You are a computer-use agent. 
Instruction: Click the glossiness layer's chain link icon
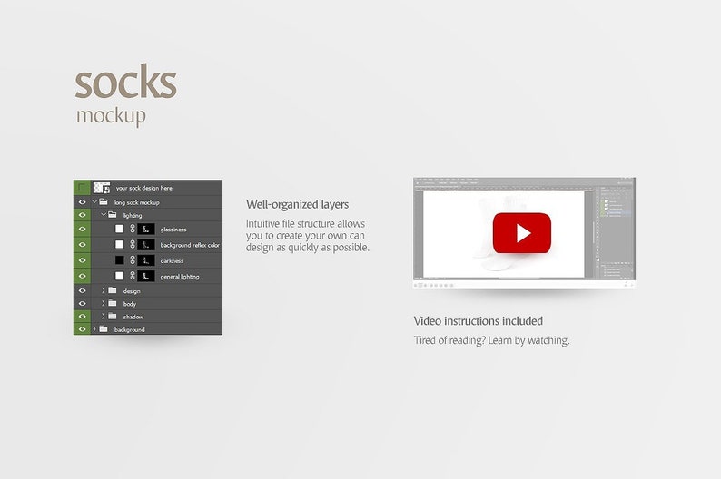(133, 229)
